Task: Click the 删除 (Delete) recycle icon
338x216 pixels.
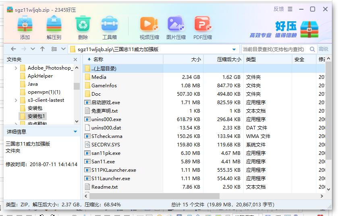Action: coord(83,24)
